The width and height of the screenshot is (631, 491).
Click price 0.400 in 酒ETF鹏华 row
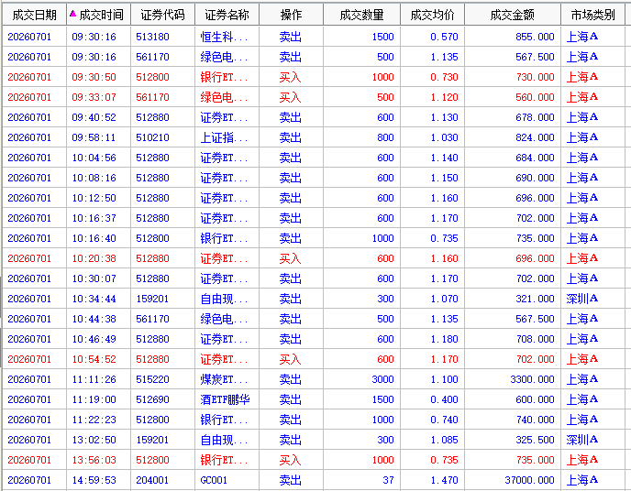(x=444, y=399)
